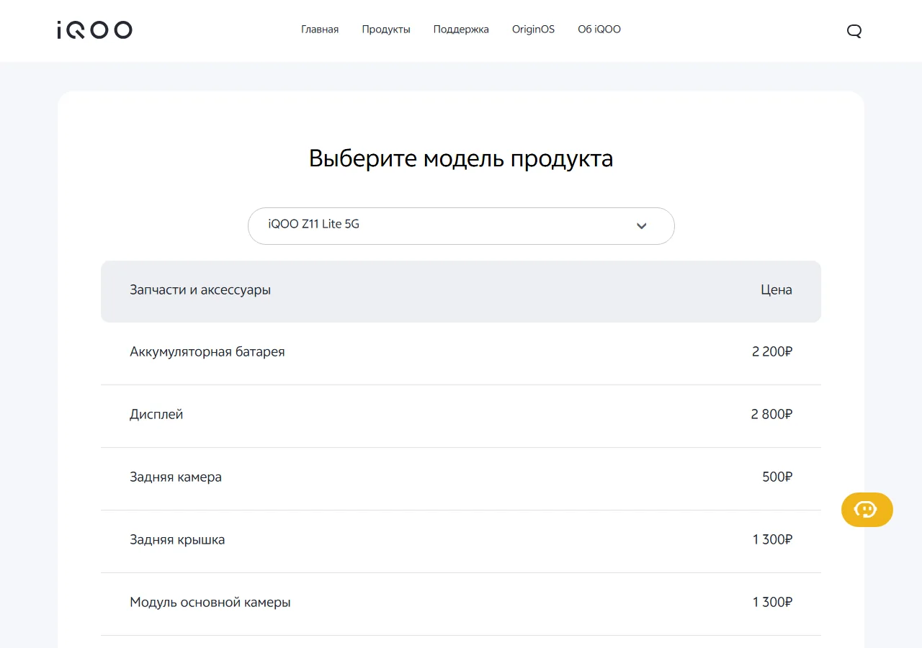
Task: Select the Задняя крышка row label
Action: [177, 540]
